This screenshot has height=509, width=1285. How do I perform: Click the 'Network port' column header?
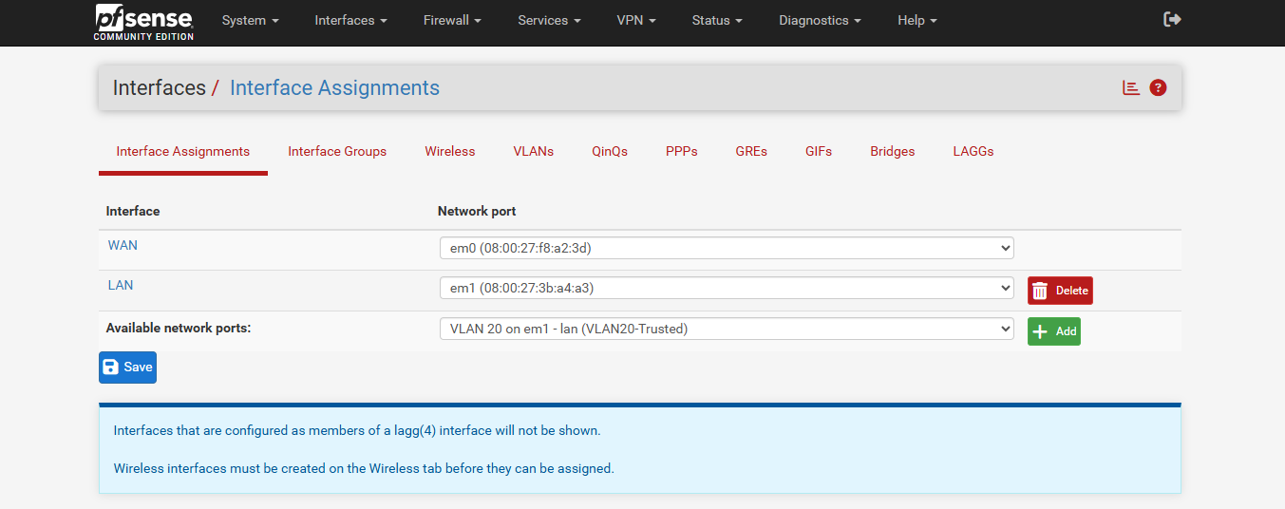tap(477, 211)
